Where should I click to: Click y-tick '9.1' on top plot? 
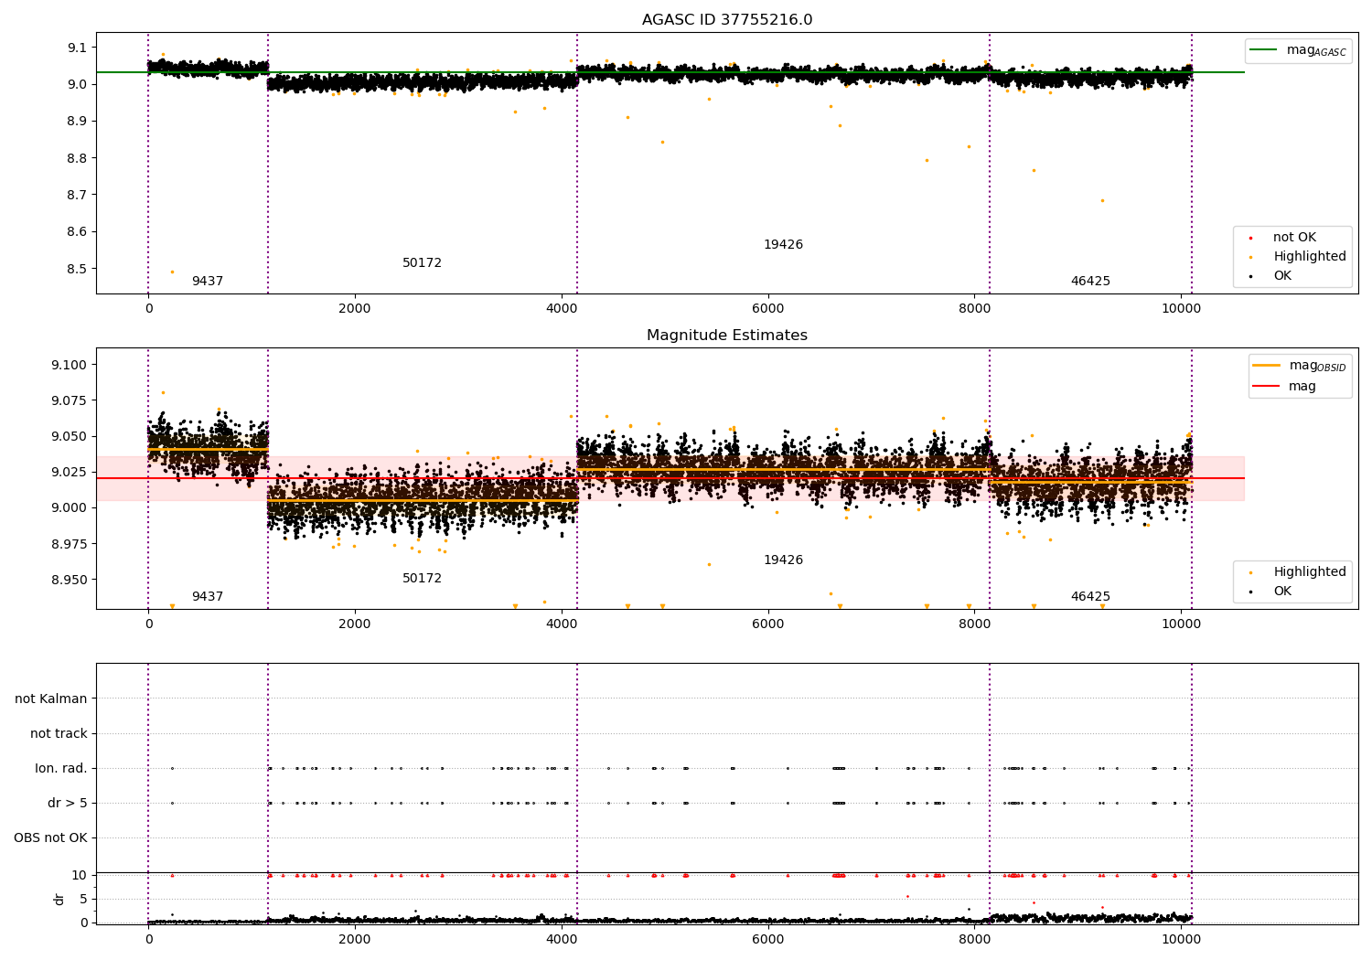tap(77, 48)
